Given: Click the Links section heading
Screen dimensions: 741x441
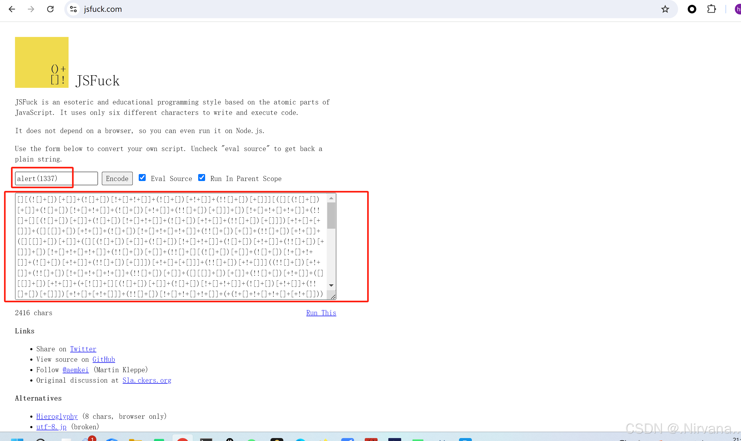Looking at the screenshot, I should (x=25, y=331).
